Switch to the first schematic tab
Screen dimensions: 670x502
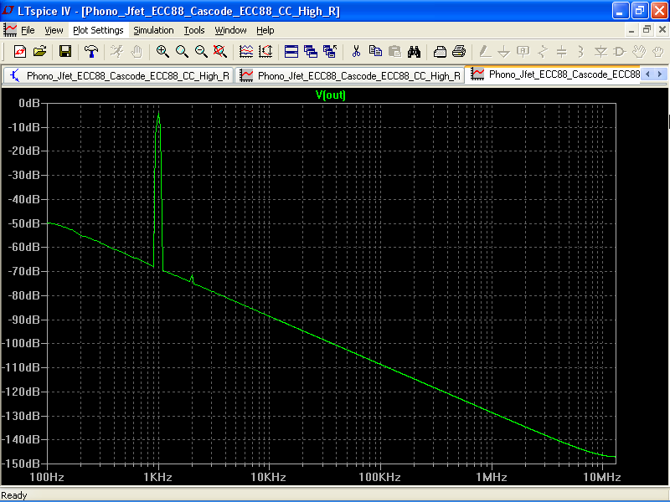coord(119,75)
